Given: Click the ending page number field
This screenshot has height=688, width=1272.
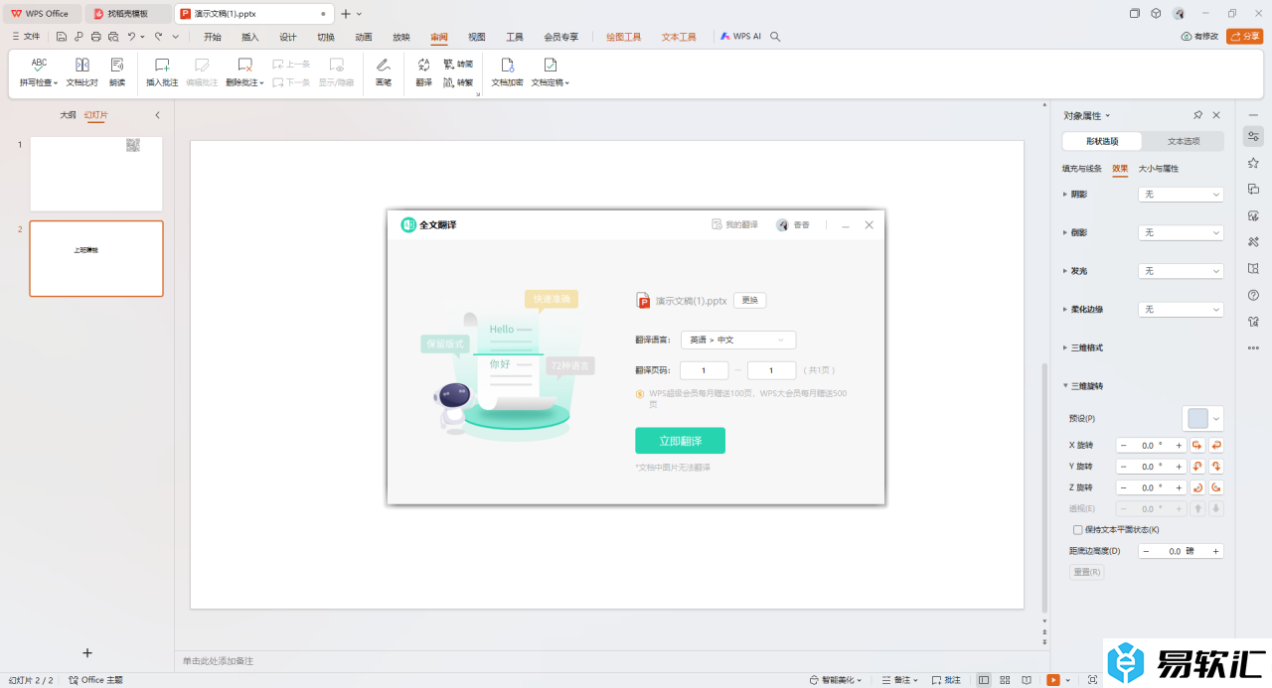Looking at the screenshot, I should tap(771, 370).
